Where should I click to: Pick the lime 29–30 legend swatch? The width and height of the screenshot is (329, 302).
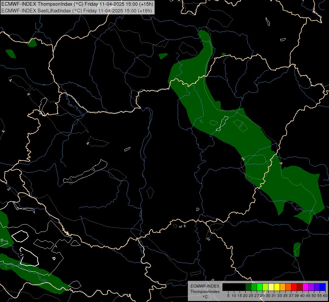[265, 287]
